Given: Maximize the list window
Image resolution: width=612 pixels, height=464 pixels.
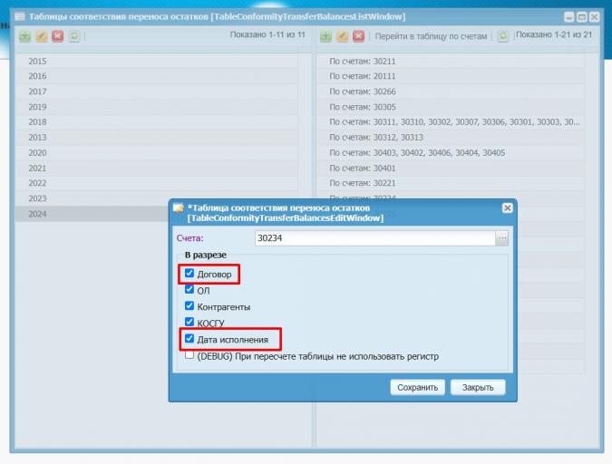Looking at the screenshot, I should 582,17.
